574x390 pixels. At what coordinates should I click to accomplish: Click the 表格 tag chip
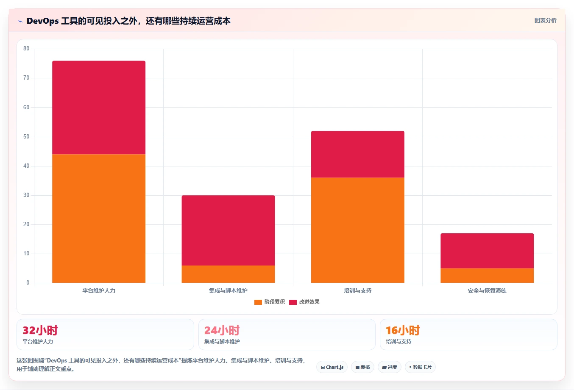coord(362,367)
